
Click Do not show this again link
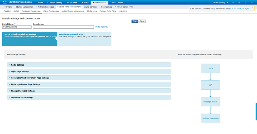pos(240,8)
